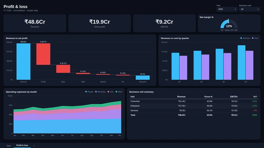
Task: Select the Profit & loss sheet tab
Action: pos(22,145)
